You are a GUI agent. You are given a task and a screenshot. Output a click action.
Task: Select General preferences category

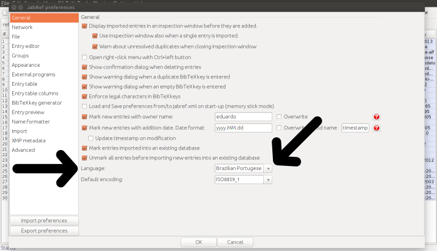point(44,18)
